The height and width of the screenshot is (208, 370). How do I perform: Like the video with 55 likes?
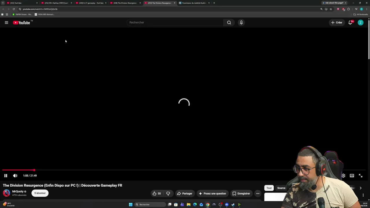[156, 194]
